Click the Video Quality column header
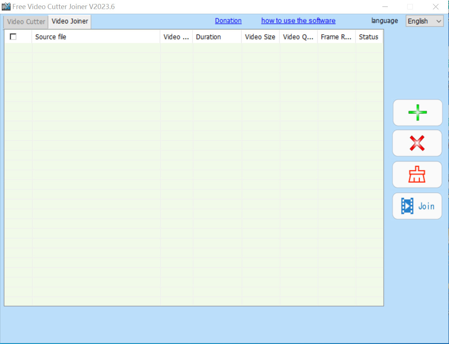This screenshot has width=449, height=344. coord(298,37)
